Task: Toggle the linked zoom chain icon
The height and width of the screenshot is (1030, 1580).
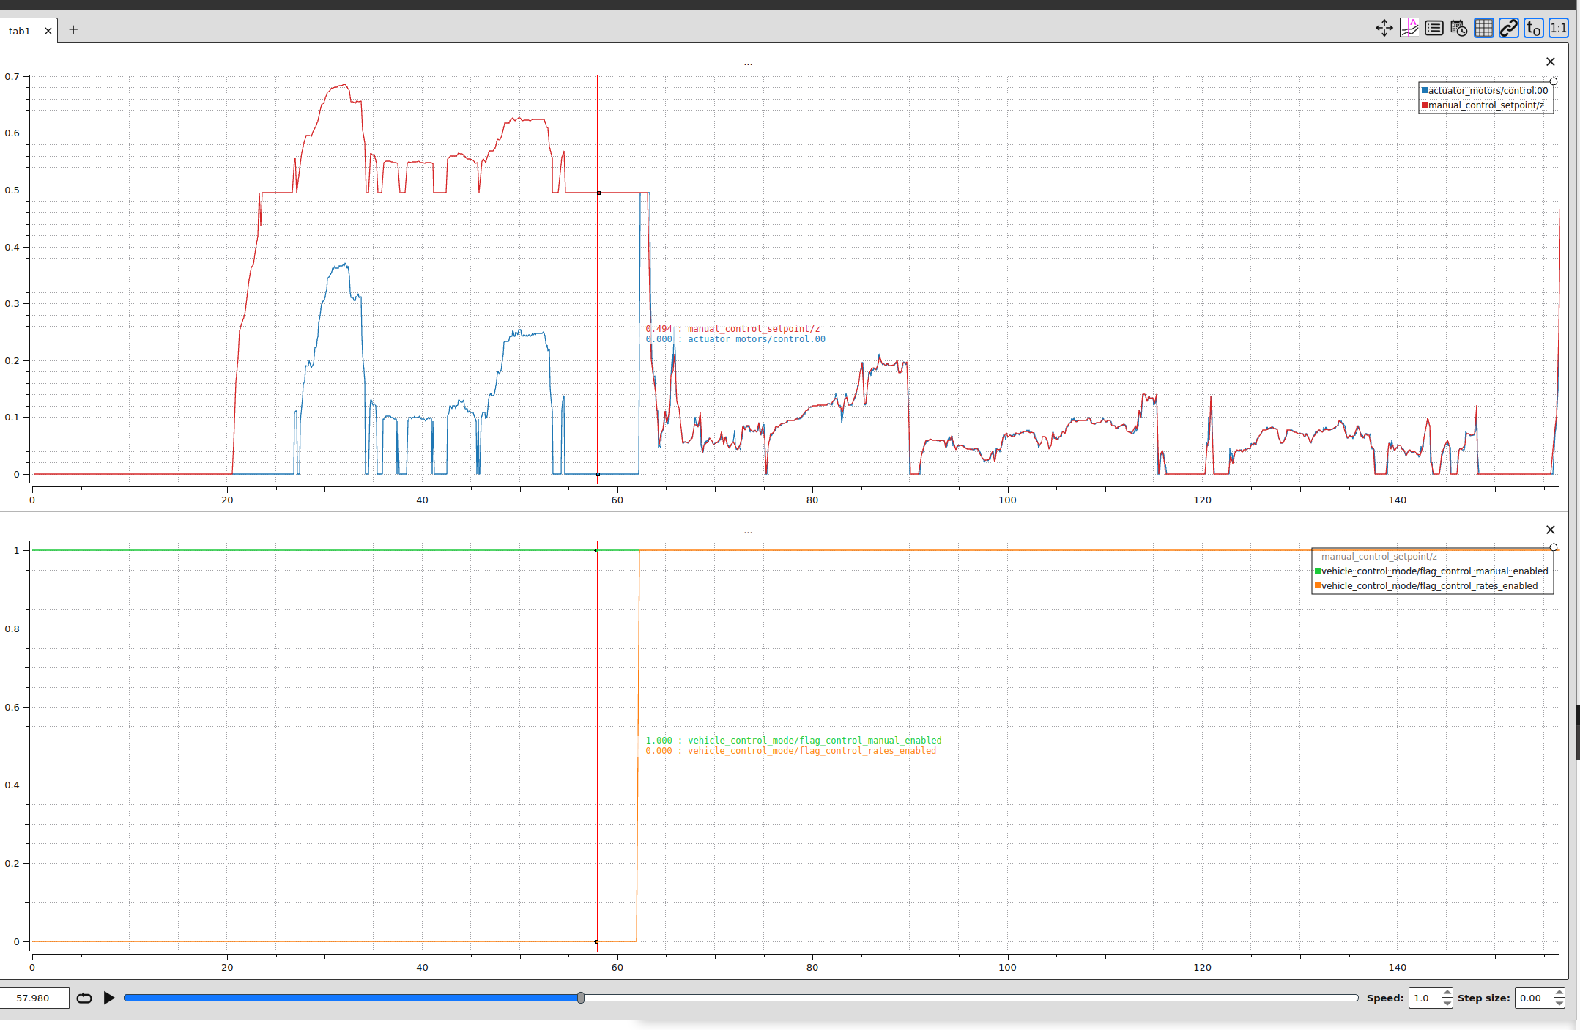Action: (1508, 29)
